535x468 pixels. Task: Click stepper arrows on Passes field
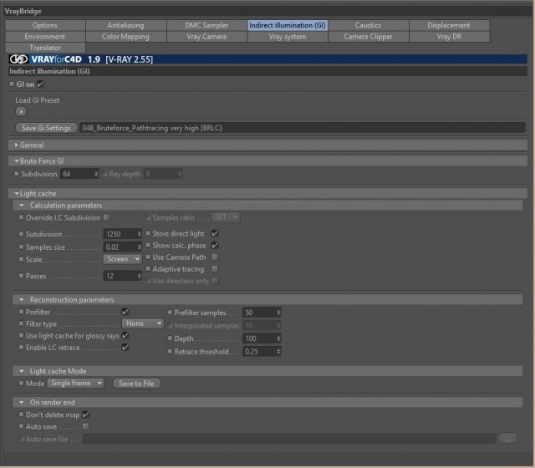point(140,276)
